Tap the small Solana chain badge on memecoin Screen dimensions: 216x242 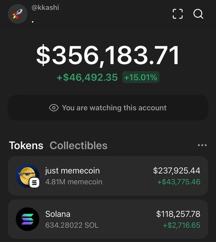[x=35, y=183]
